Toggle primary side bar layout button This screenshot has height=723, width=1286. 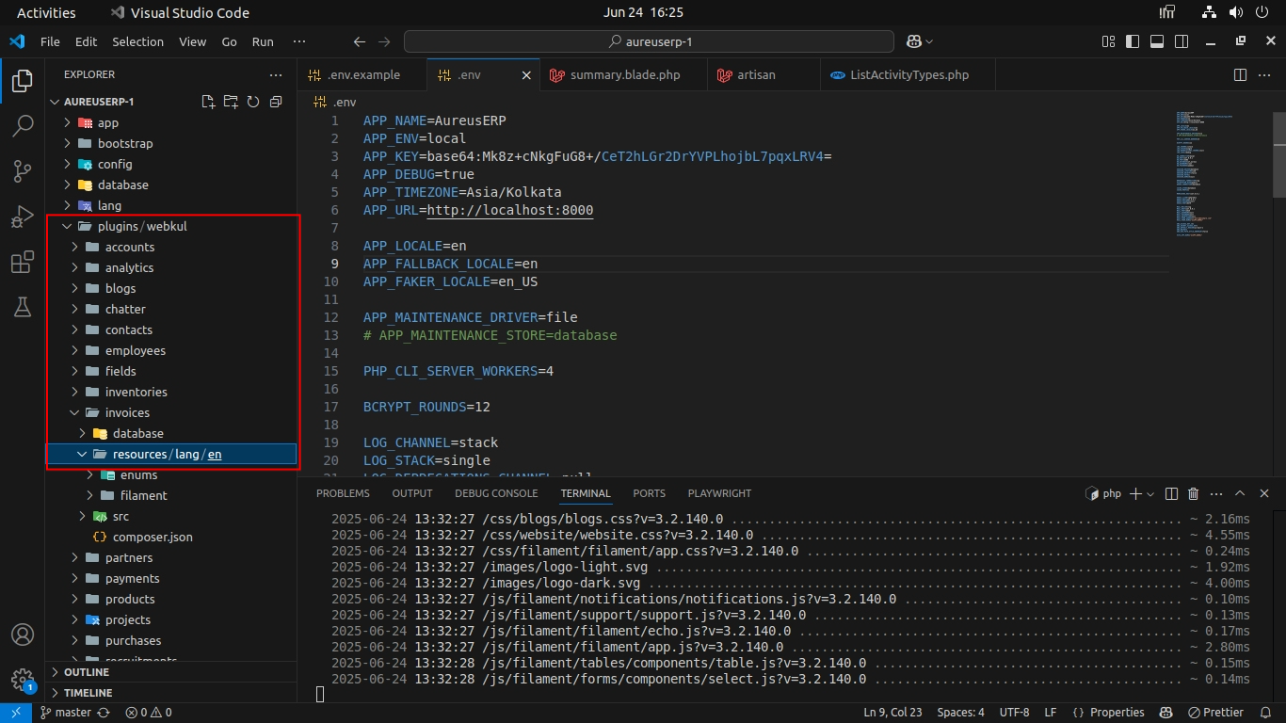[1133, 41]
